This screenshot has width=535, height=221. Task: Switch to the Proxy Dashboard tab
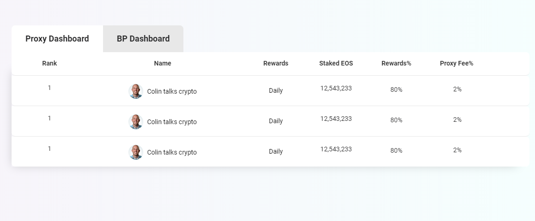(x=57, y=39)
